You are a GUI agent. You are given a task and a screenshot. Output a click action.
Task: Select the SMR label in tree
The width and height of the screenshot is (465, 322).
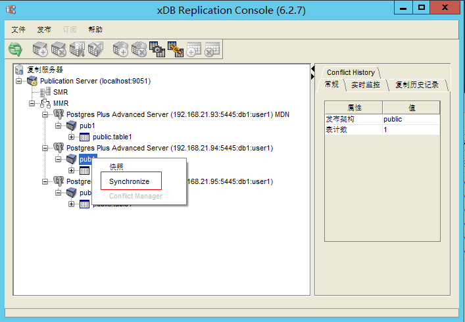[61, 92]
